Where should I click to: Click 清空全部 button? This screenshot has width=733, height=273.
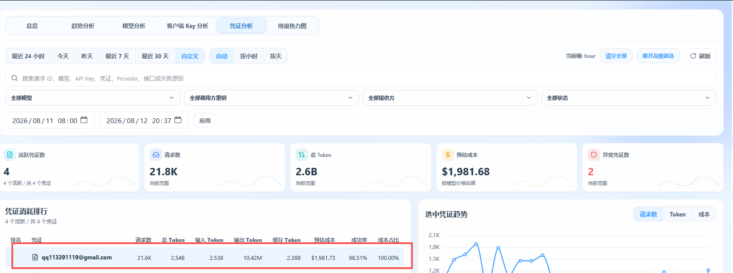point(616,56)
